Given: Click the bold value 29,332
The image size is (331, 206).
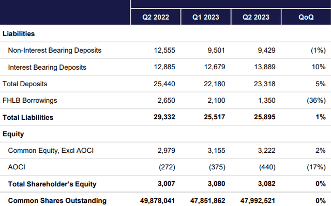Looking at the screenshot, I should [164, 117].
